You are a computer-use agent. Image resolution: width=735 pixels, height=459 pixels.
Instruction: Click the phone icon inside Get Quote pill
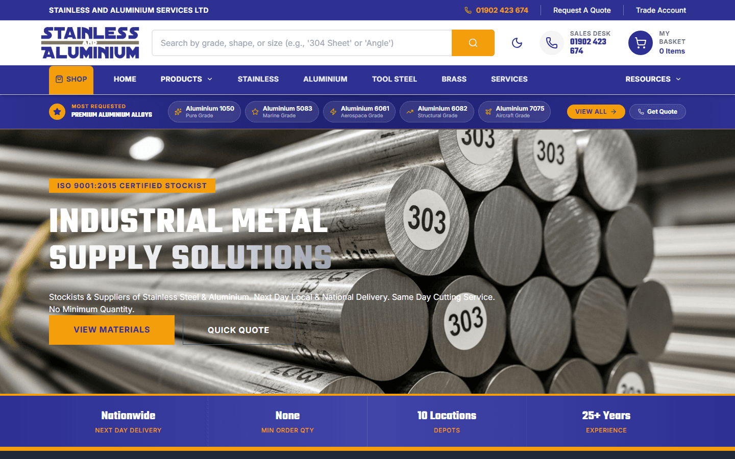point(642,112)
